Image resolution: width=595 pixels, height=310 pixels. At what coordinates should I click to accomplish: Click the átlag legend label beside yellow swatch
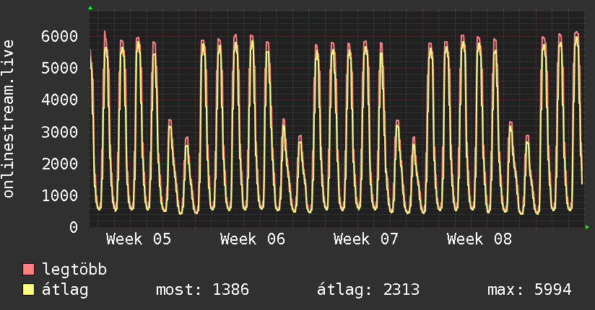[x=65, y=291]
